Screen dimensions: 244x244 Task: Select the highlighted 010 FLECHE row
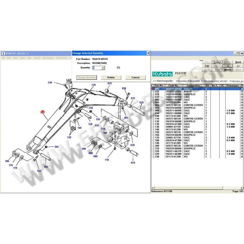[197, 89]
